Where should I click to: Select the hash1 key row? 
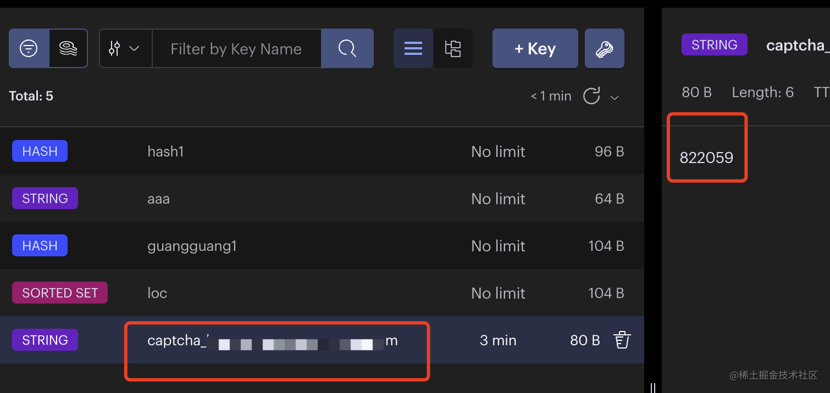pos(322,151)
